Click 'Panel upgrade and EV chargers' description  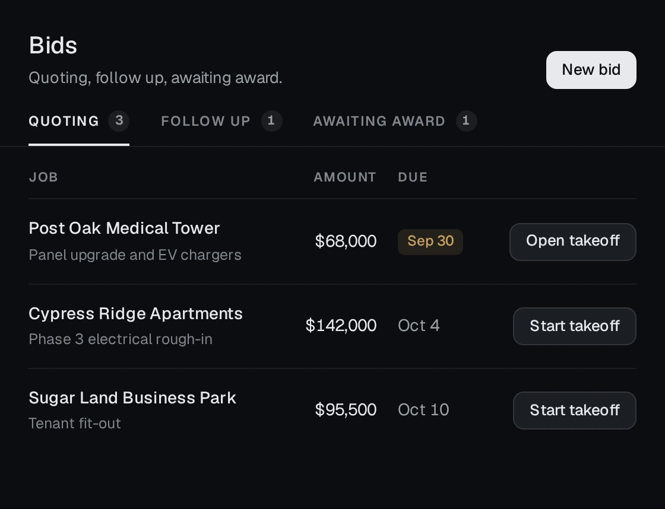(x=135, y=255)
